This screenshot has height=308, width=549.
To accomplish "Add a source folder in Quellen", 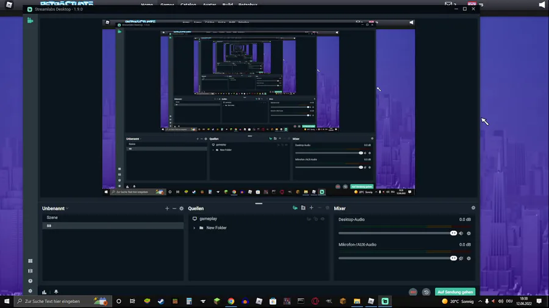I will [303, 208].
